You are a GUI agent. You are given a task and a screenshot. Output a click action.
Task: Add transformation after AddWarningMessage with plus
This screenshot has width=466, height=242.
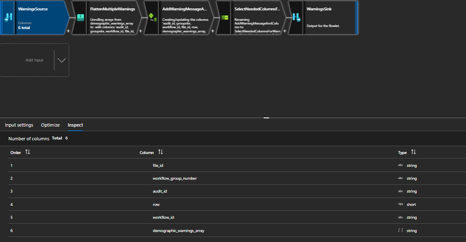[213, 31]
